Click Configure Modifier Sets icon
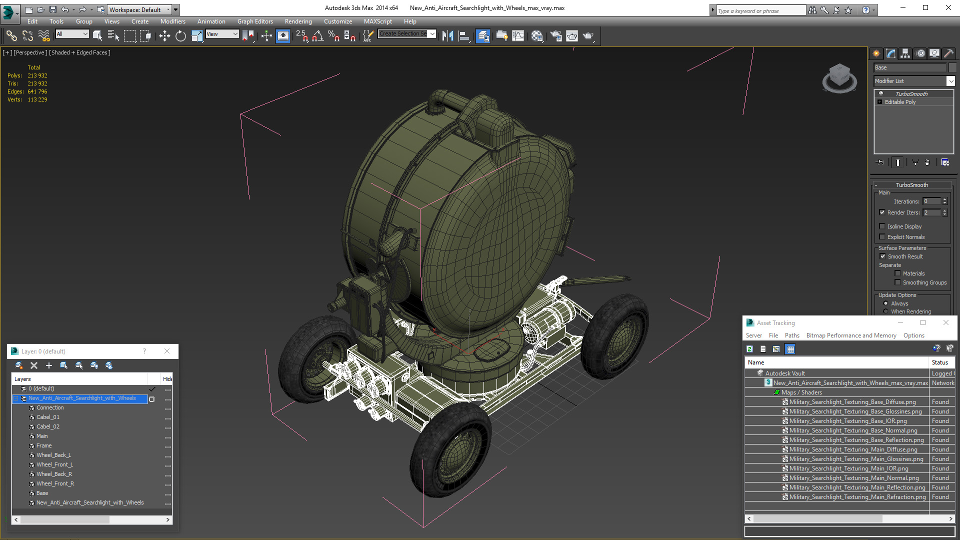Image resolution: width=960 pixels, height=540 pixels. click(x=945, y=162)
